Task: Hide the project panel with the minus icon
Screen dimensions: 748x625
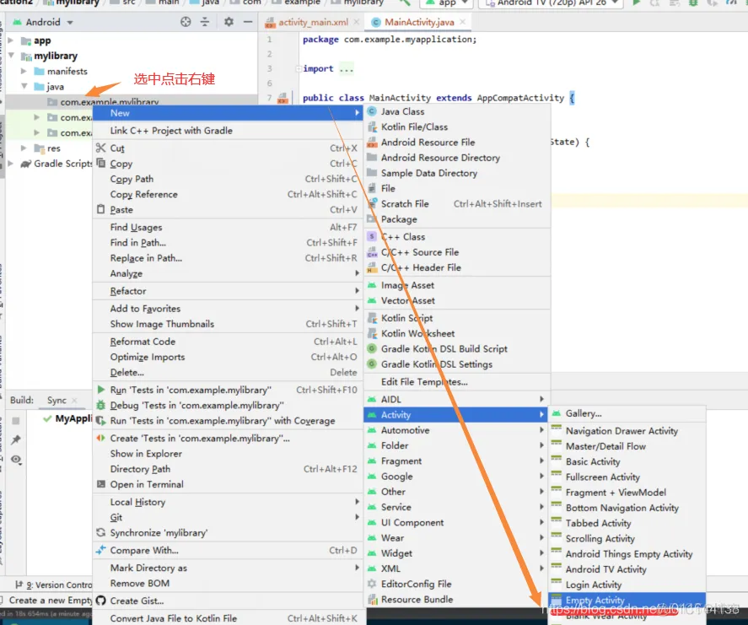Action: [x=248, y=22]
